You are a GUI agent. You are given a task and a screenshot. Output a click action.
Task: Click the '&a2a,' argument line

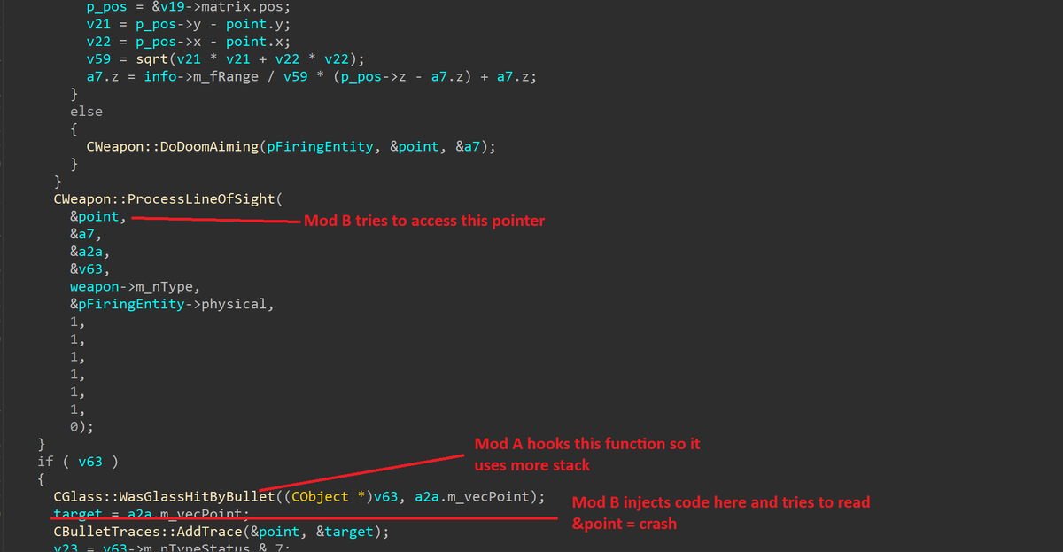[x=90, y=252]
